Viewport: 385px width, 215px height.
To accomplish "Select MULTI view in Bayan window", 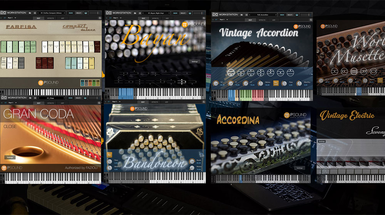I will pyautogui.click(x=183, y=13).
